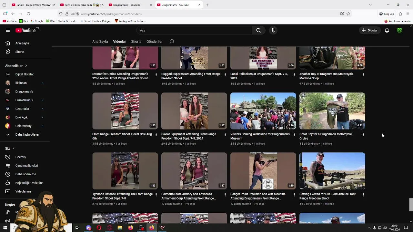Start voice search with the microphone

pyautogui.click(x=273, y=30)
